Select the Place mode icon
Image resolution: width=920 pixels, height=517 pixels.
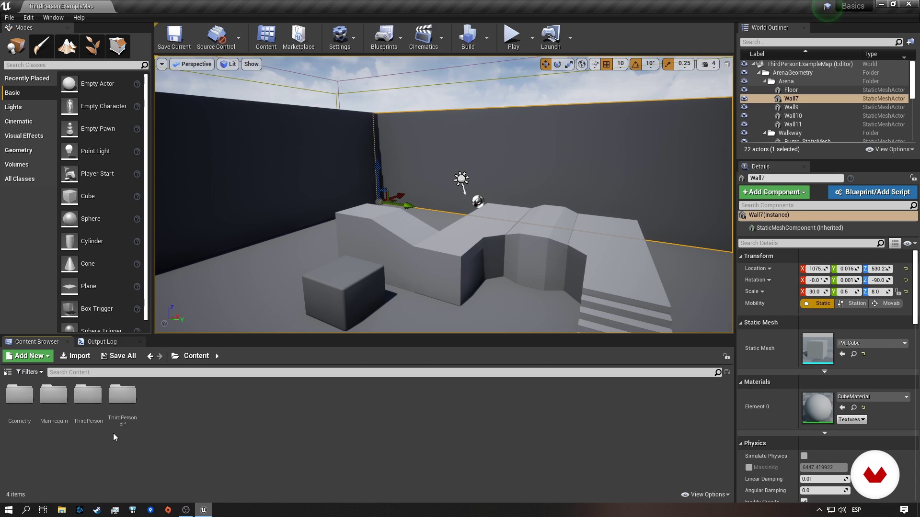16,46
